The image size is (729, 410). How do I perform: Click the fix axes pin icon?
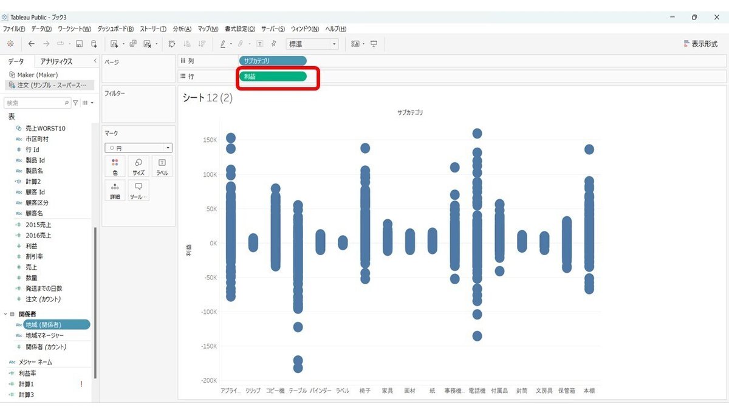pos(274,44)
